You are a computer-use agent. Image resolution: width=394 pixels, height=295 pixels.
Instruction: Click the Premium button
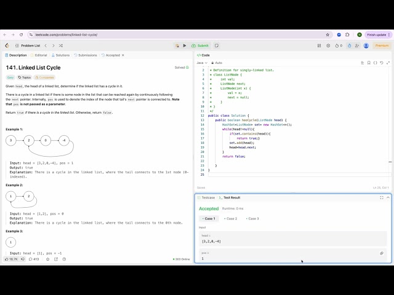coord(382,45)
